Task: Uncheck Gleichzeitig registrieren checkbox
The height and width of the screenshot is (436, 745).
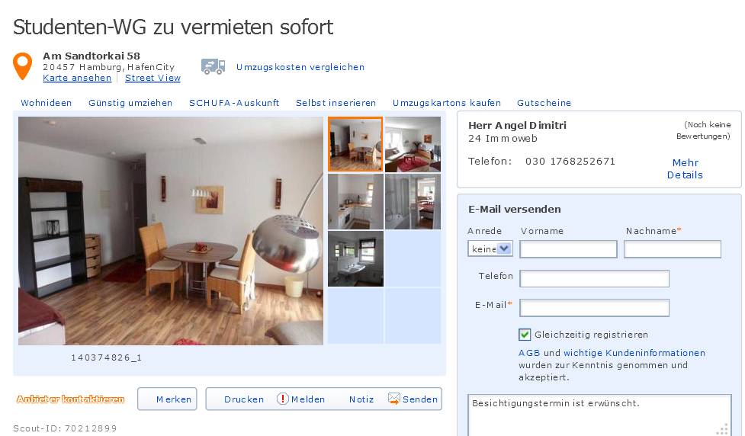Action: tap(525, 335)
